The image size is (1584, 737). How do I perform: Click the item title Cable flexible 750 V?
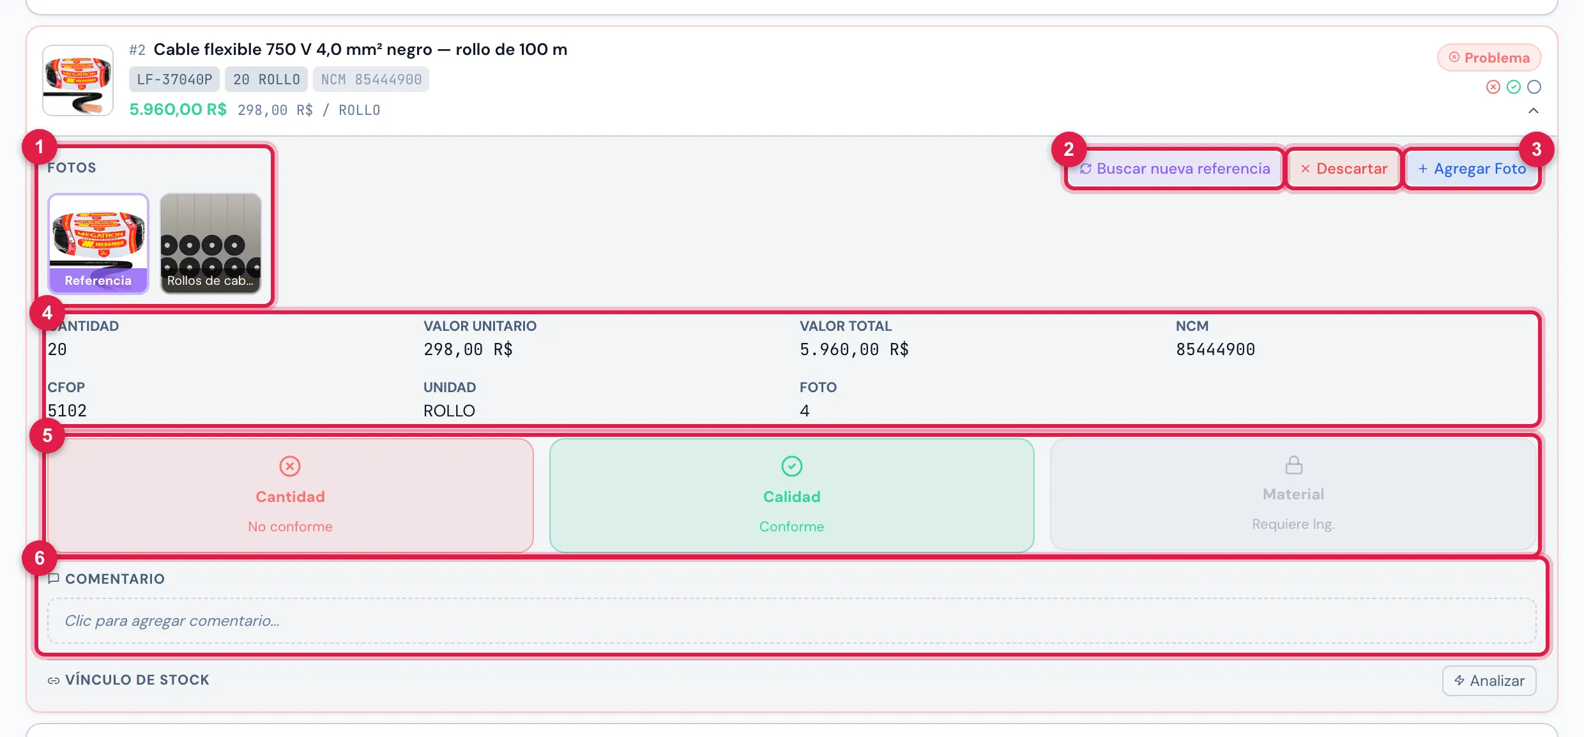(360, 49)
